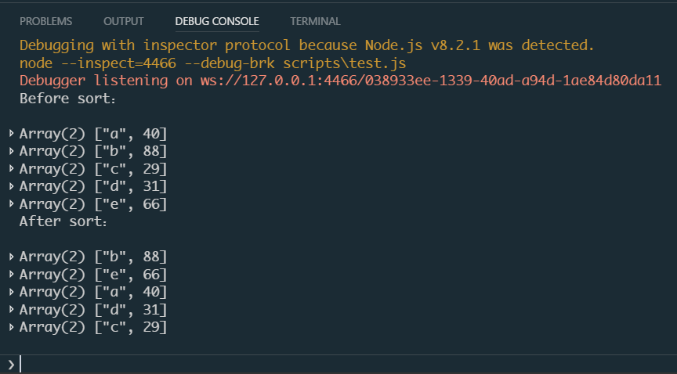The width and height of the screenshot is (677, 374).
Task: Open the OUTPUT tab
Action: point(124,21)
